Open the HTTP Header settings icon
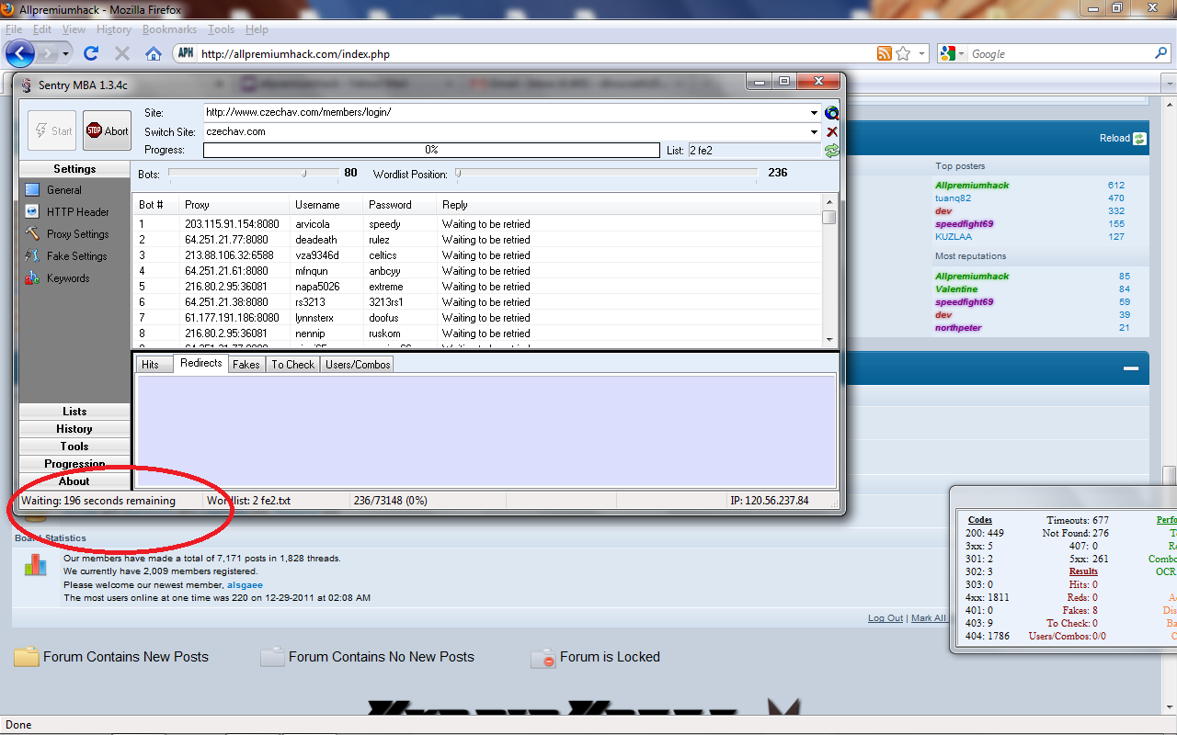Viewport: 1177px width, 735px height. click(32, 212)
